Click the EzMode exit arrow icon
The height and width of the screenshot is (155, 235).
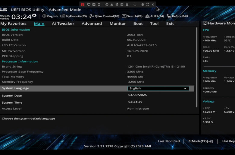[x=210, y=141]
